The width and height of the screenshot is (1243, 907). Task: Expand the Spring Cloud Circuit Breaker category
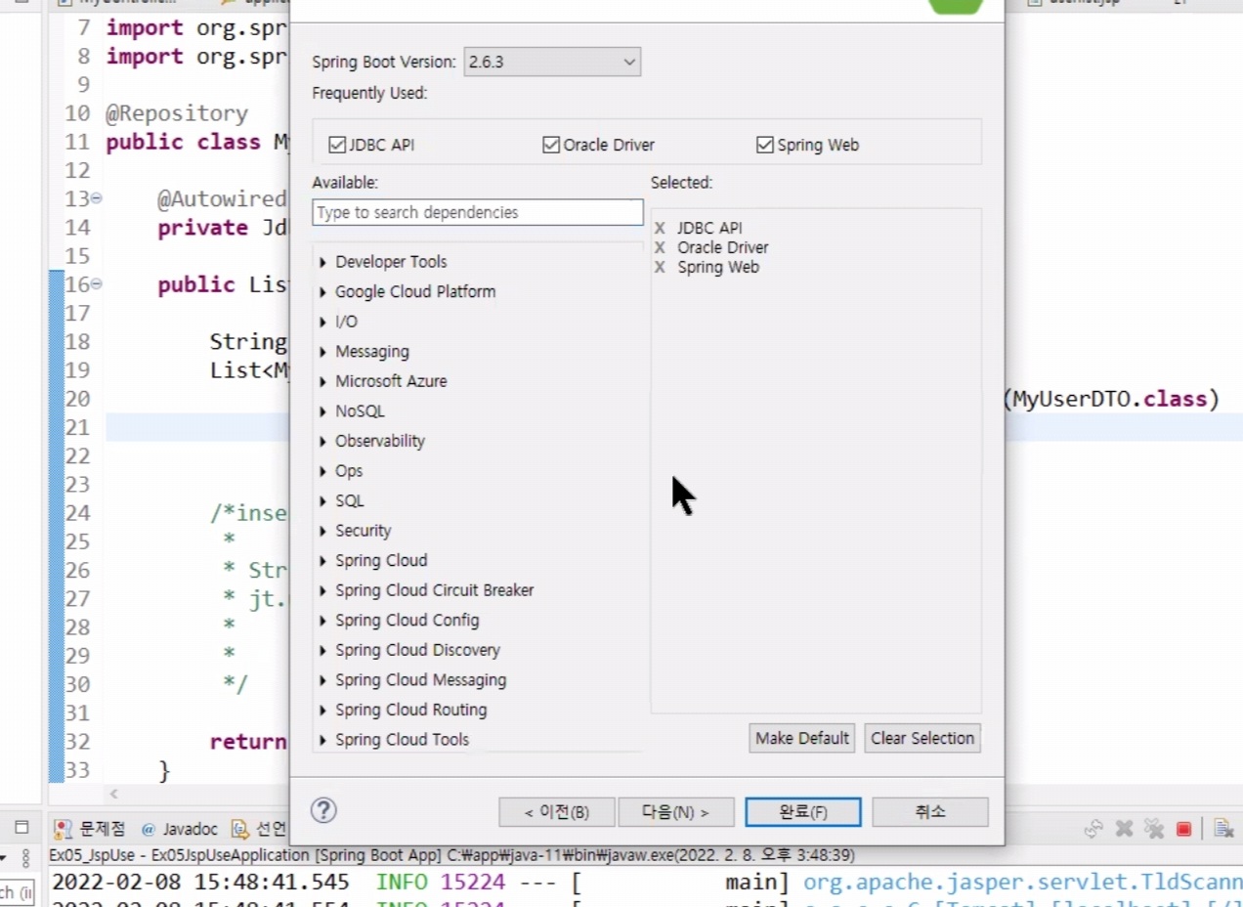pyautogui.click(x=322, y=590)
